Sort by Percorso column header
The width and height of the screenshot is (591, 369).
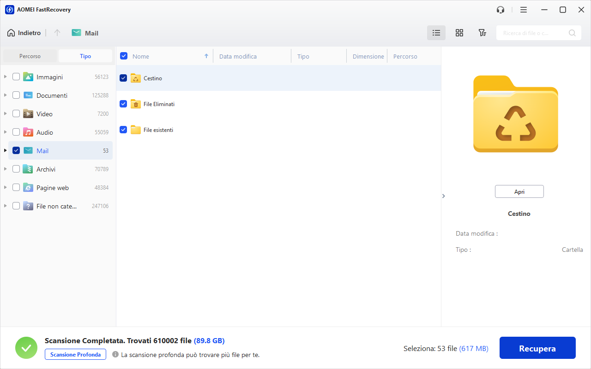[405, 56]
